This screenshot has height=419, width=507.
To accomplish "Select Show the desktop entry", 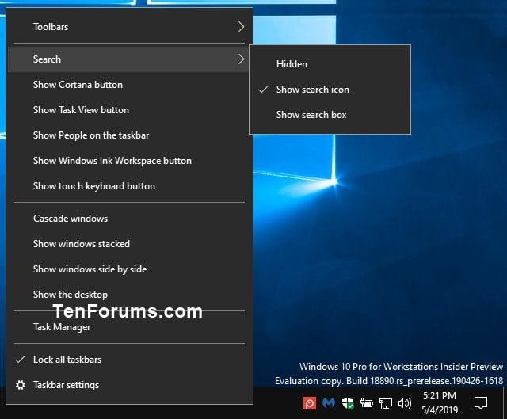I will tap(129, 295).
